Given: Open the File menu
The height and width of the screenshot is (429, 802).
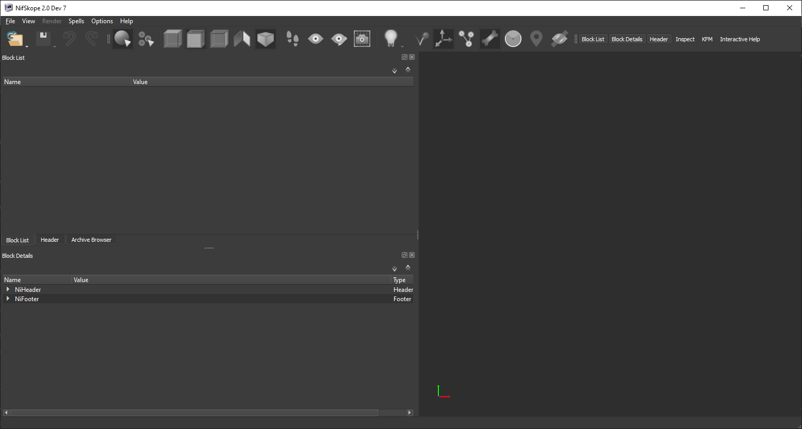Looking at the screenshot, I should tap(10, 21).
